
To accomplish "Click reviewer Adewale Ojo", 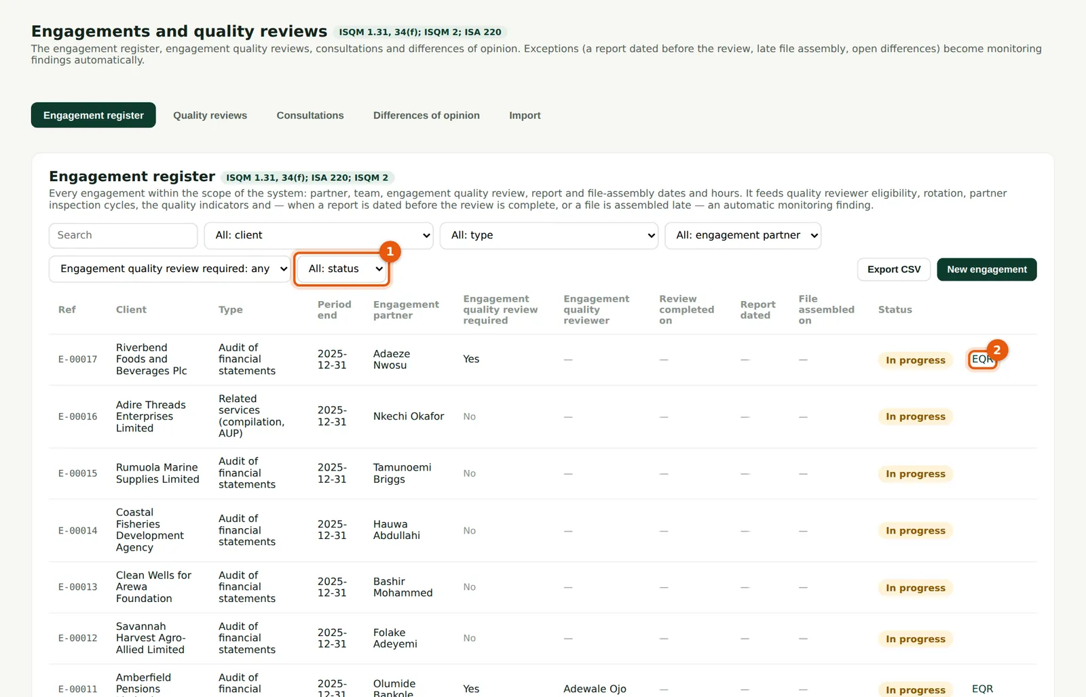I will click(x=595, y=689).
